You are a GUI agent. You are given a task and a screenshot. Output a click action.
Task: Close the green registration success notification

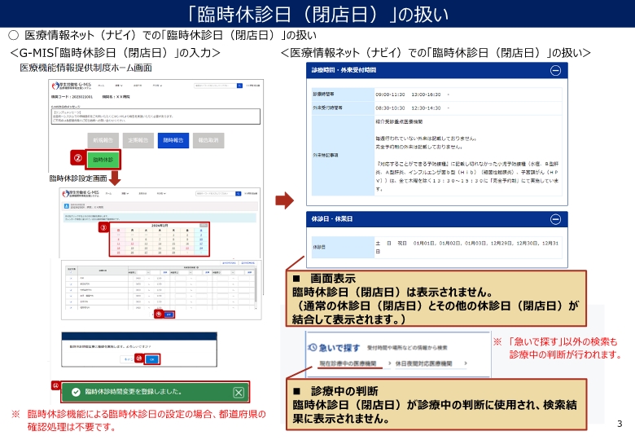click(239, 392)
